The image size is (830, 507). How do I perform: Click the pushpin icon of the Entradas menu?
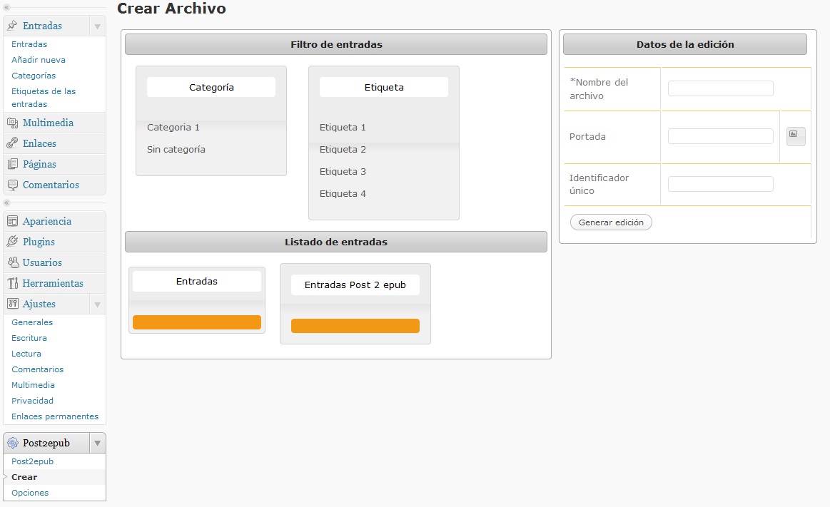[12, 26]
